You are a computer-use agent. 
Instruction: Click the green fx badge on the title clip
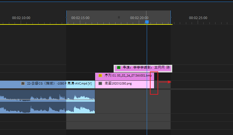119,68
